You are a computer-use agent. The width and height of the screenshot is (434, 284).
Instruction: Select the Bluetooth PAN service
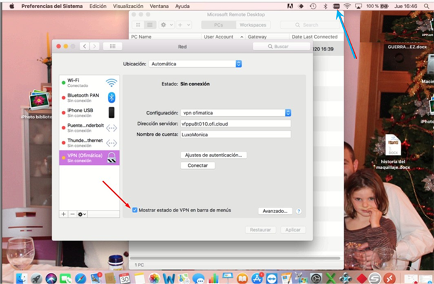[89, 98]
